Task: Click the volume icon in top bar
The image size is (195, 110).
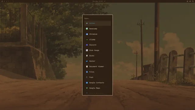Action: click(x=190, y=1)
